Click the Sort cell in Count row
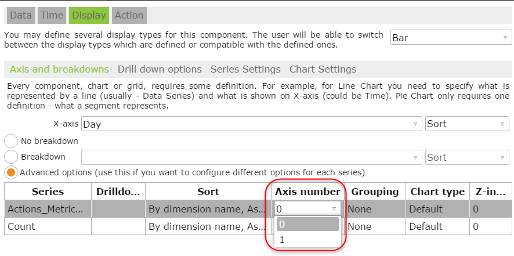The height and width of the screenshot is (256, 514). pyautogui.click(x=208, y=226)
